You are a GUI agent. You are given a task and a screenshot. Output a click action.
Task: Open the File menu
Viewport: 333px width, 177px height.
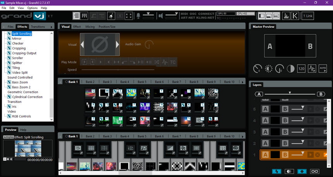[x=4, y=8]
